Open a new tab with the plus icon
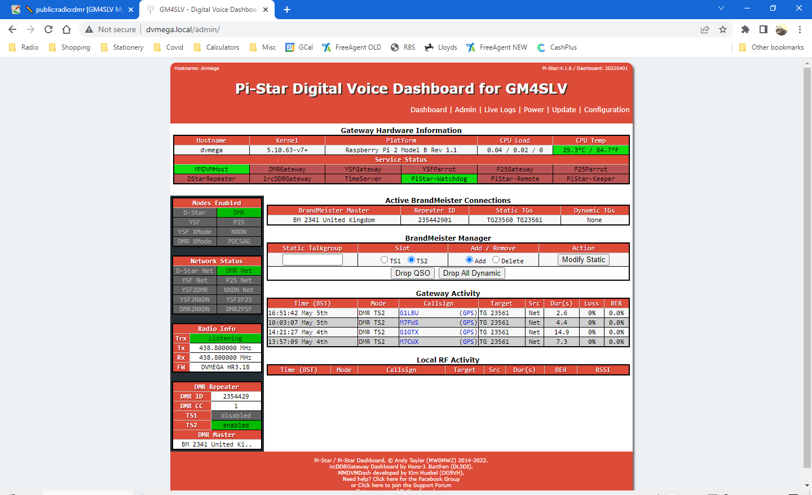The width and height of the screenshot is (812, 495). 289,9
